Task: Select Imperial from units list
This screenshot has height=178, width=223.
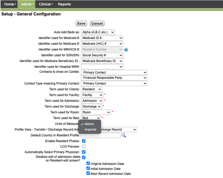Action: click(90, 130)
